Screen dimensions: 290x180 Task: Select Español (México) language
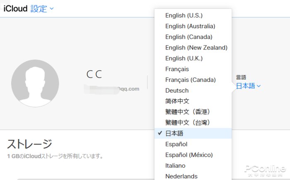[193, 155]
